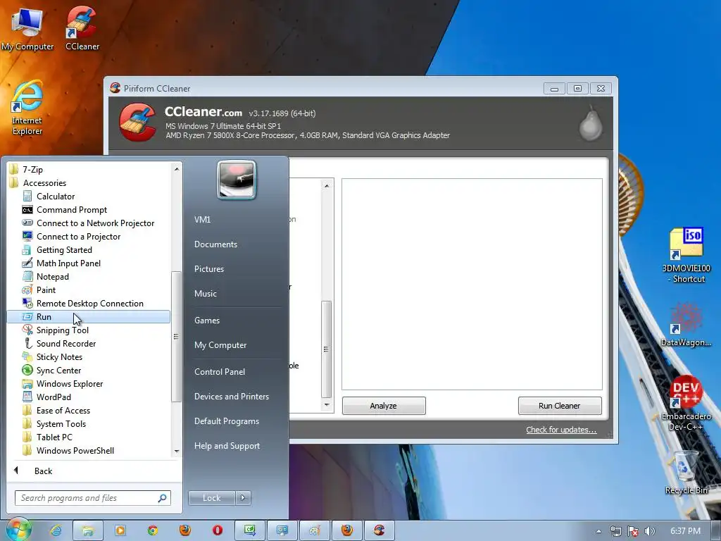This screenshot has height=541, width=721.
Task: Open Sticky Notes
Action: point(59,356)
